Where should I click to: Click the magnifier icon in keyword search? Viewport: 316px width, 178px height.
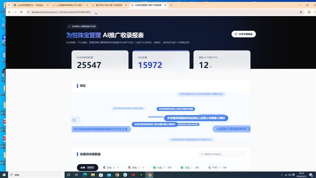tap(202, 154)
